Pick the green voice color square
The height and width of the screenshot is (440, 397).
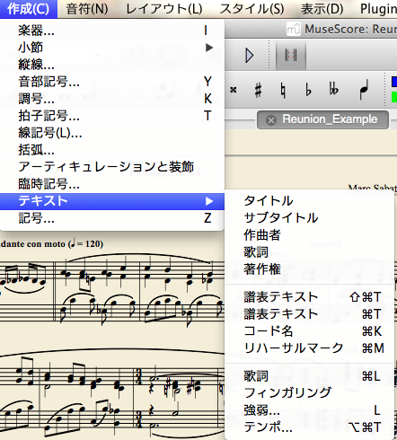(x=394, y=97)
